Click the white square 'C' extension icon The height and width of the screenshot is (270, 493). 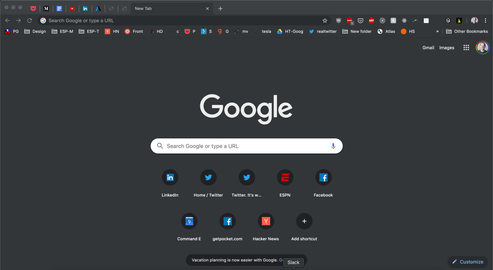point(426,21)
